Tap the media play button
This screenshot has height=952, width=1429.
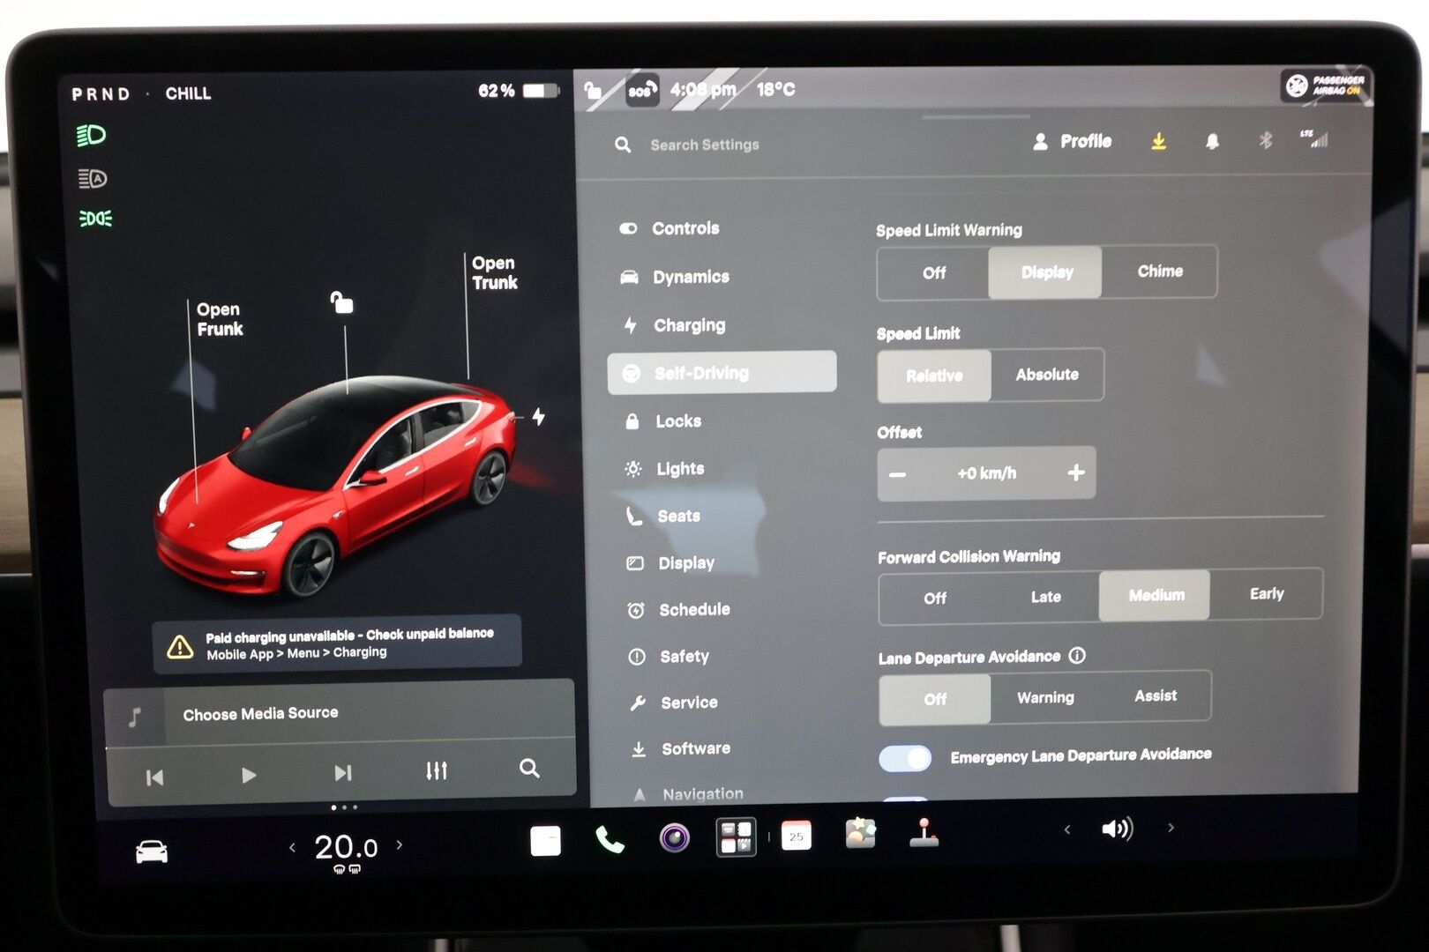249,775
